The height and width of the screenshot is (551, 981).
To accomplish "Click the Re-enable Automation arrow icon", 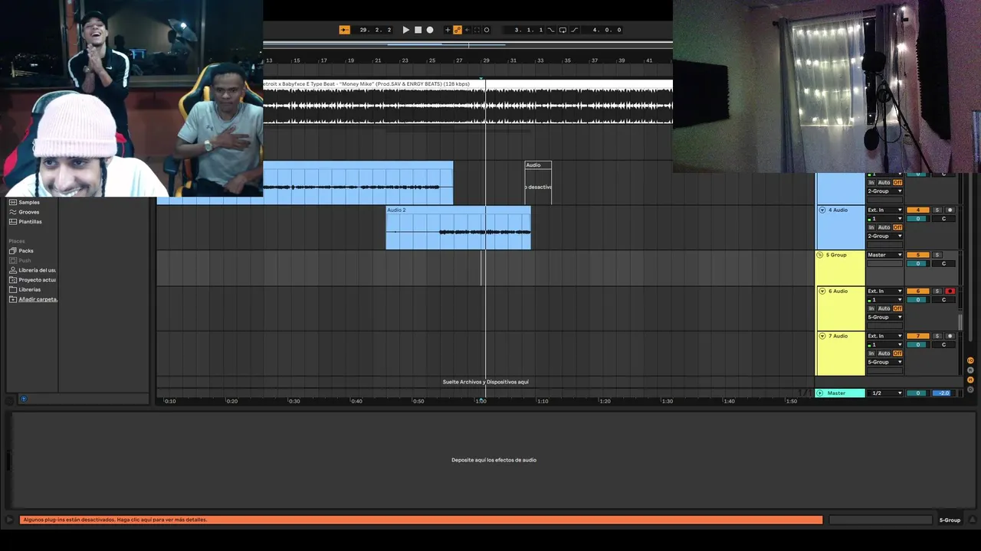I will pos(467,30).
